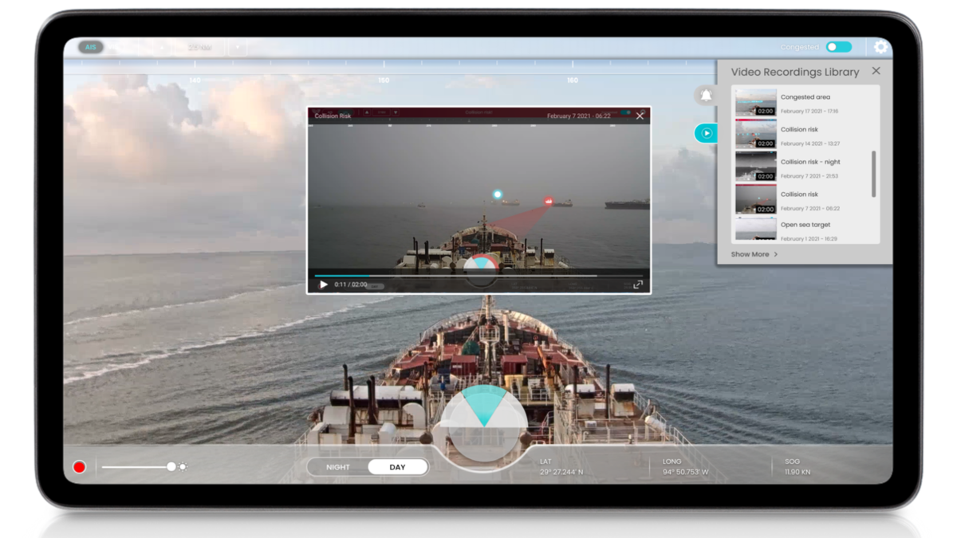Switch camera view to NIGHT mode
This screenshot has height=538, width=957.
coord(338,467)
